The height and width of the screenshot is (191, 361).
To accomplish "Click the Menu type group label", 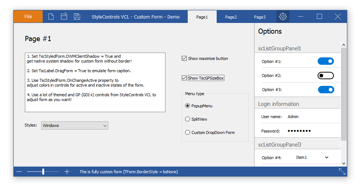I will [194, 94].
